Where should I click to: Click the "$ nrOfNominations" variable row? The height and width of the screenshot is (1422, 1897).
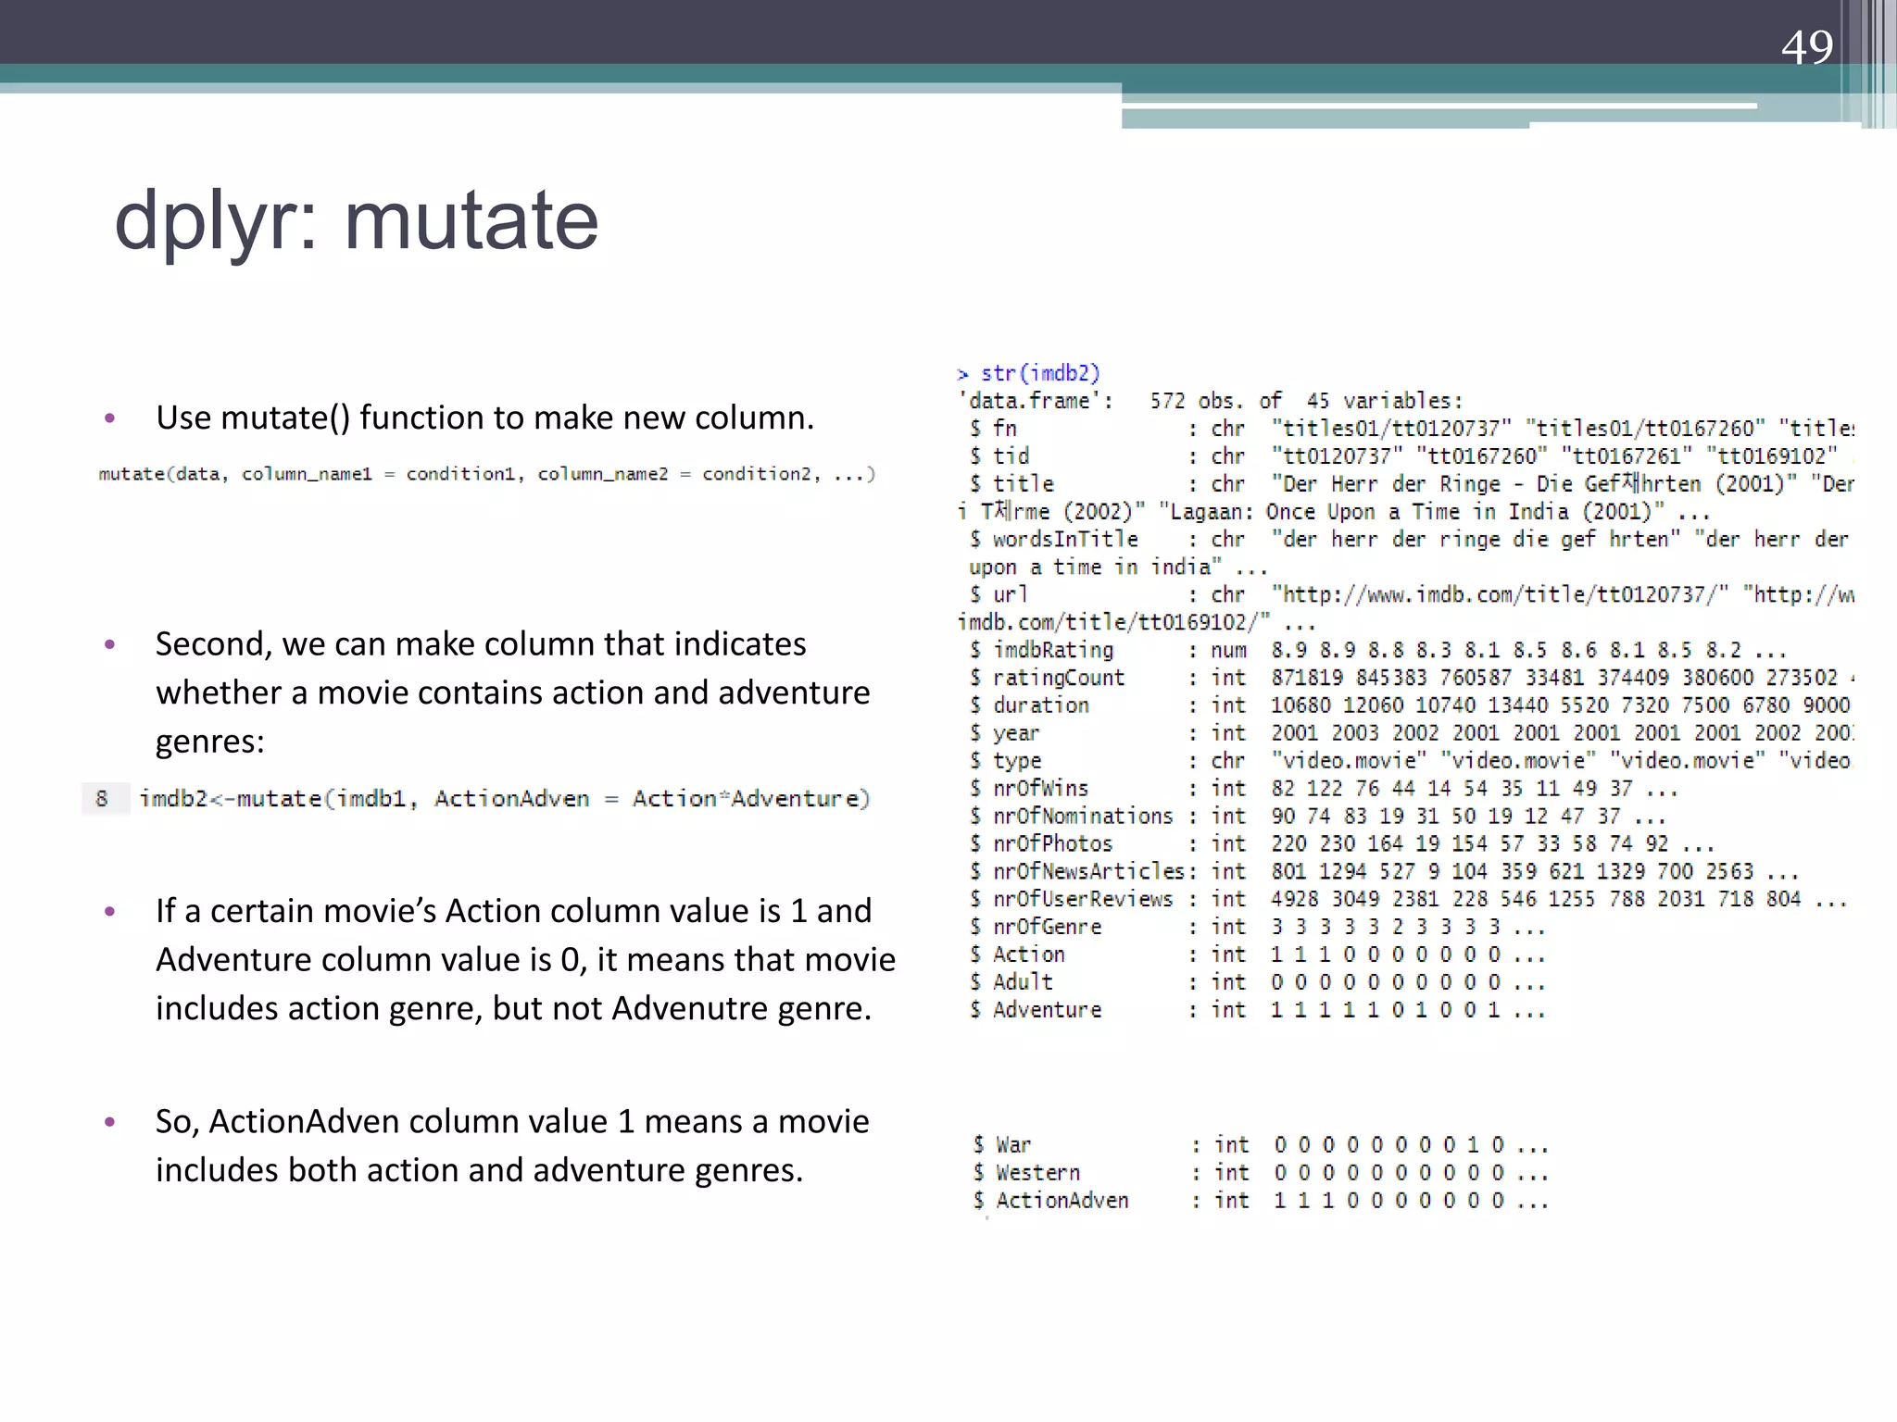click(1317, 817)
